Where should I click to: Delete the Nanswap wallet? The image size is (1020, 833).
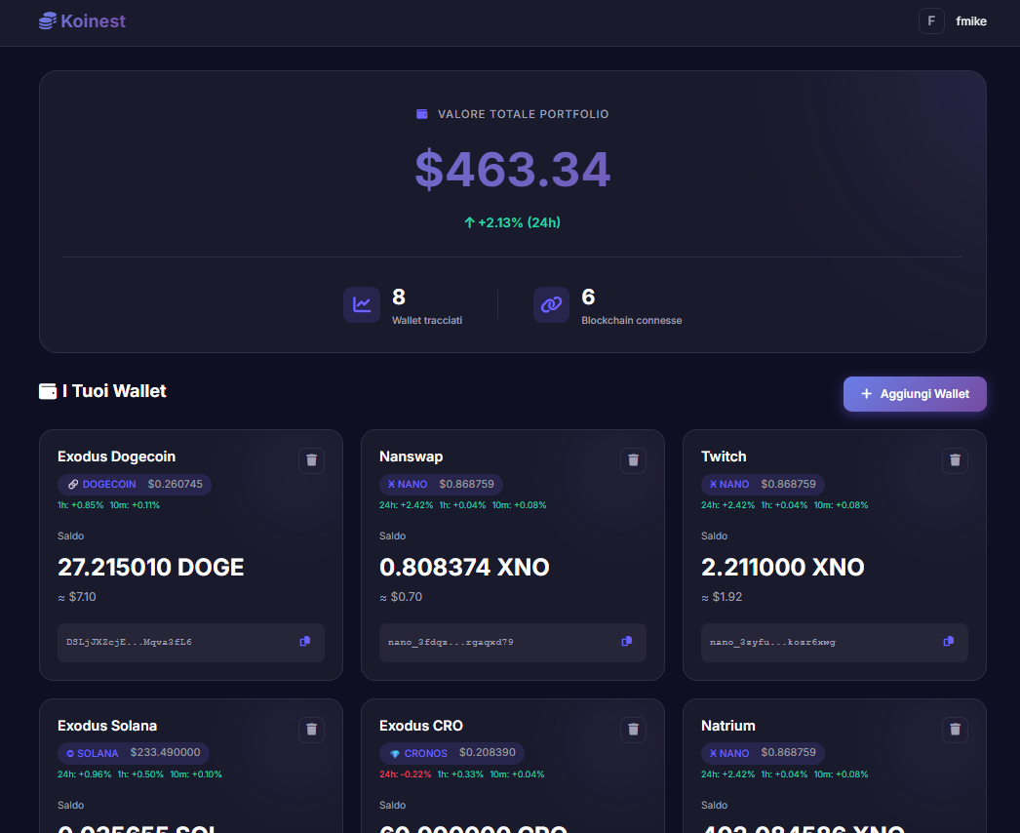(x=633, y=460)
